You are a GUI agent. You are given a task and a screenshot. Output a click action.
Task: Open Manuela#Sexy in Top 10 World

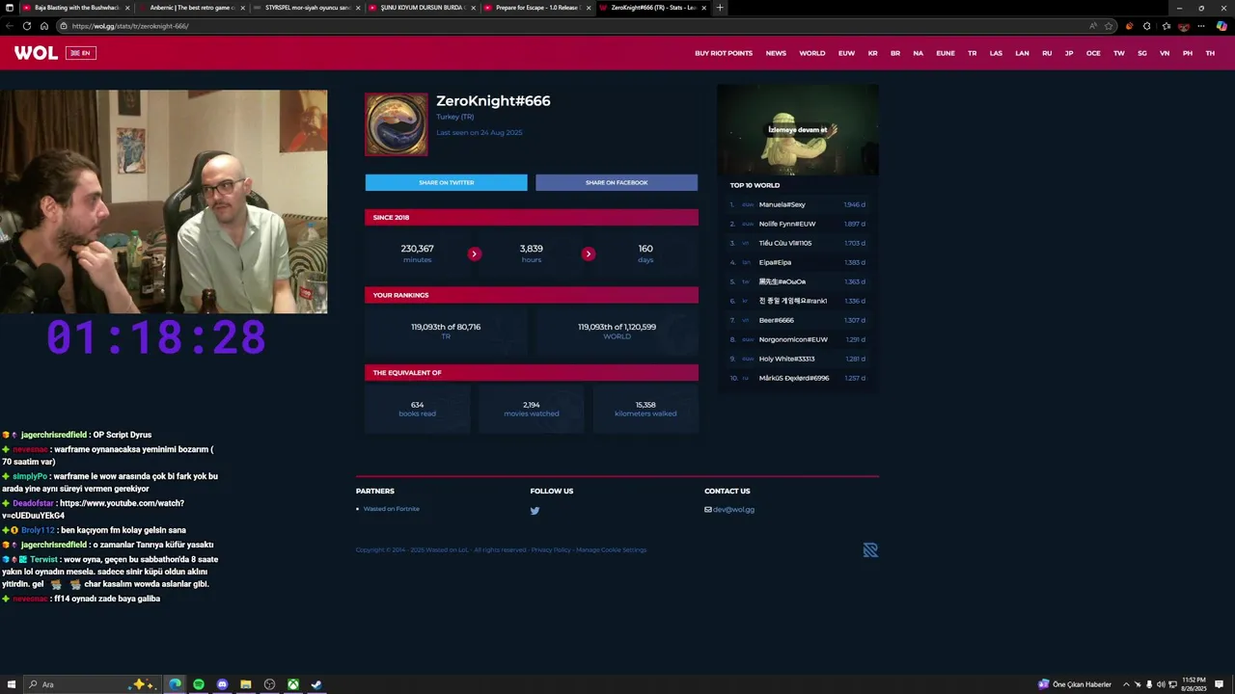tap(782, 204)
